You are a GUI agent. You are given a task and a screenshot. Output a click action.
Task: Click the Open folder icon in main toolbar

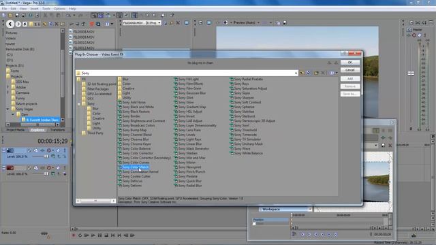pos(10,15)
